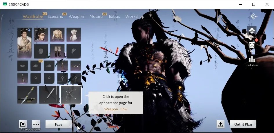Open the empty jacket outerwear slot
Image resolution: width=274 pixels, height=133 pixels.
coord(41,51)
